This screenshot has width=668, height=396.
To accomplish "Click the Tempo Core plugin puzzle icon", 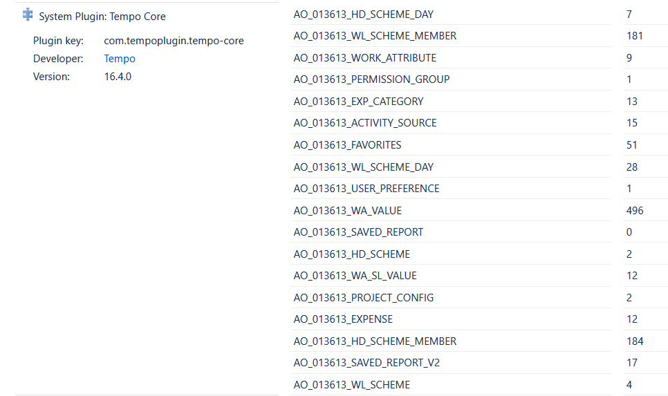I will point(28,15).
